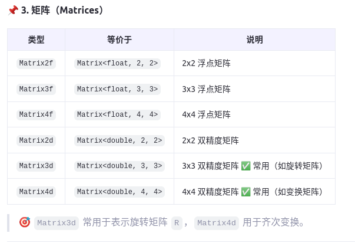This screenshot has height=243, width=355.
Task: Click the '2x2 浮点矩阵' description
Action: [206, 63]
